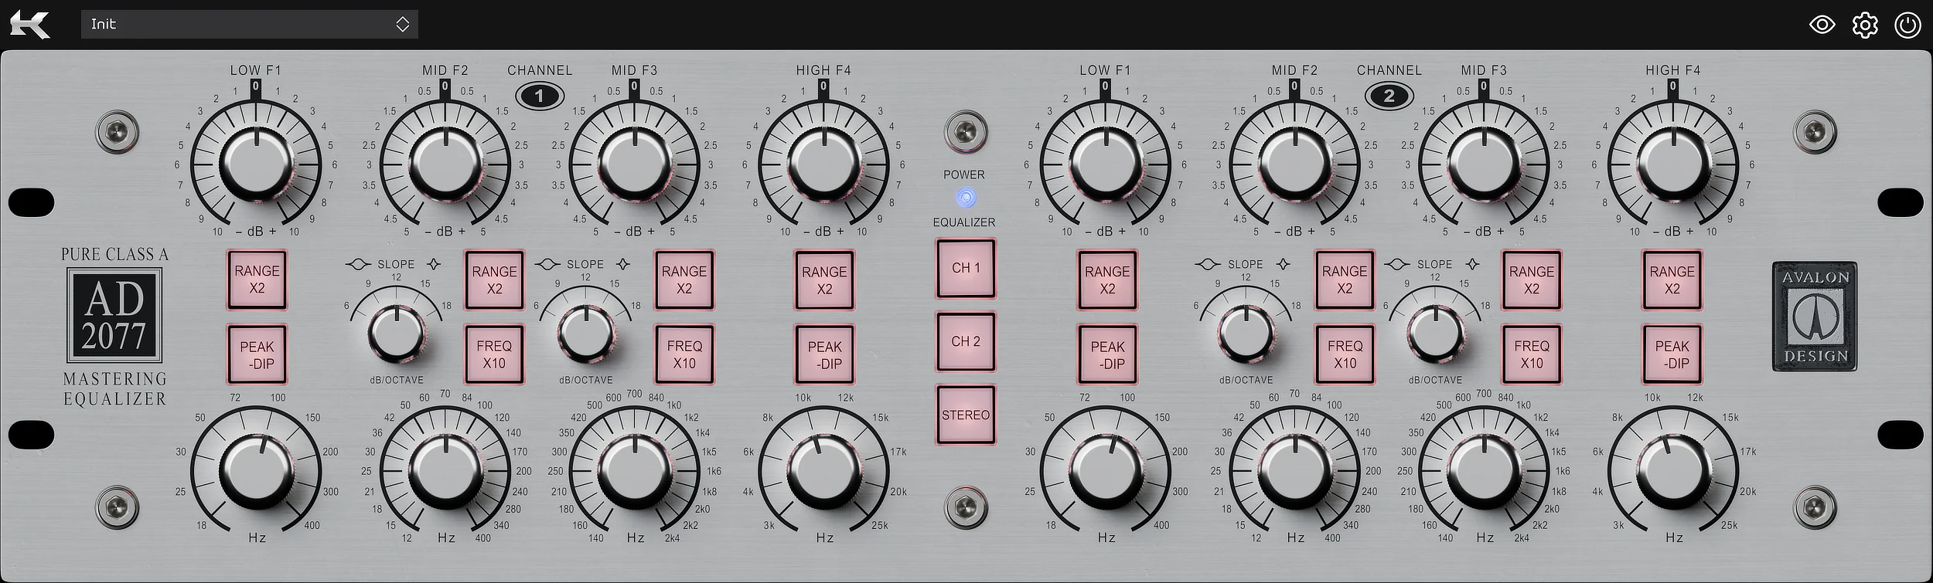1933x583 pixels.
Task: Toggle Channel 2 MID F3 RANGE X2
Action: [x=1532, y=280]
